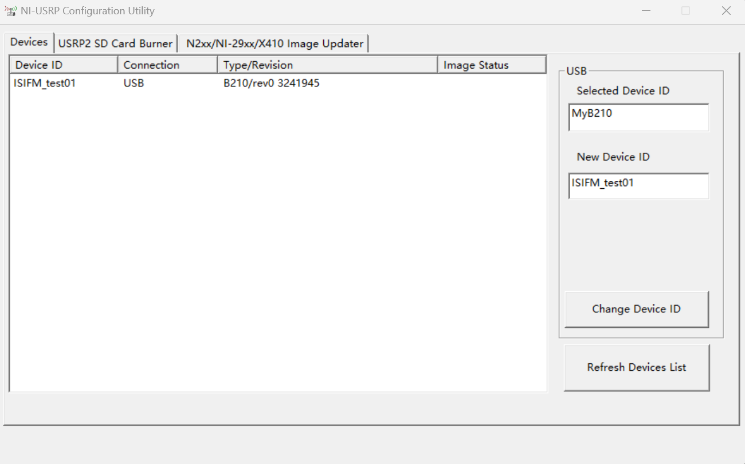Click the Change Device ID button
This screenshot has width=745, height=464.
(x=636, y=309)
